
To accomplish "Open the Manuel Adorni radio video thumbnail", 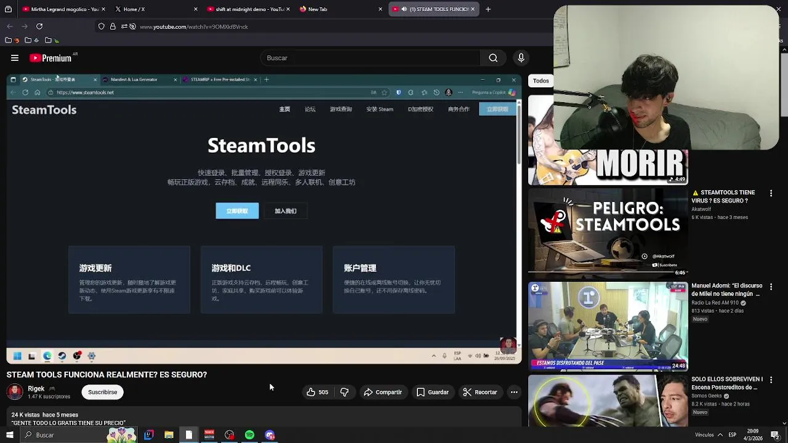I will [608, 326].
